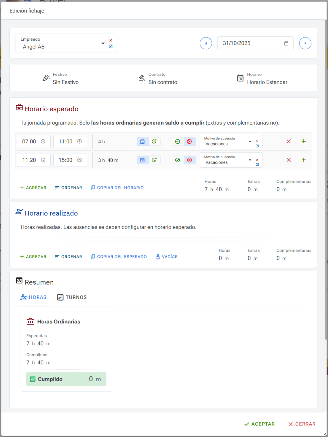The image size is (328, 437).
Task: Click previous day arrow button
Action: click(x=206, y=43)
